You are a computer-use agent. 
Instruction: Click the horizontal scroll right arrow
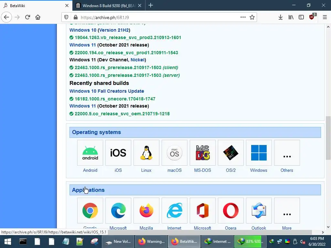(x=323, y=232)
